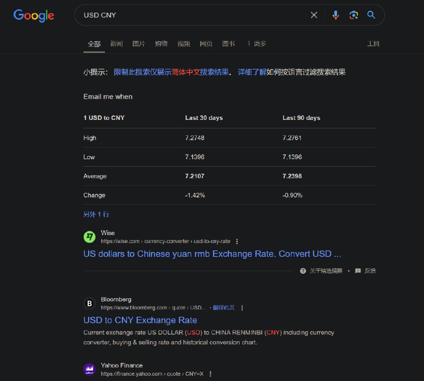Click the Wise site favicon
The image size is (424, 381).
[89, 236]
